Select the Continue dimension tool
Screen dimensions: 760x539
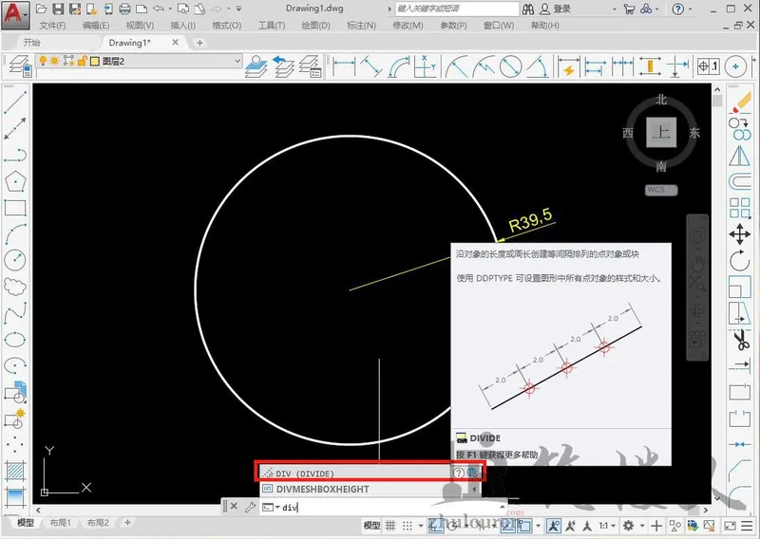pyautogui.click(x=623, y=66)
